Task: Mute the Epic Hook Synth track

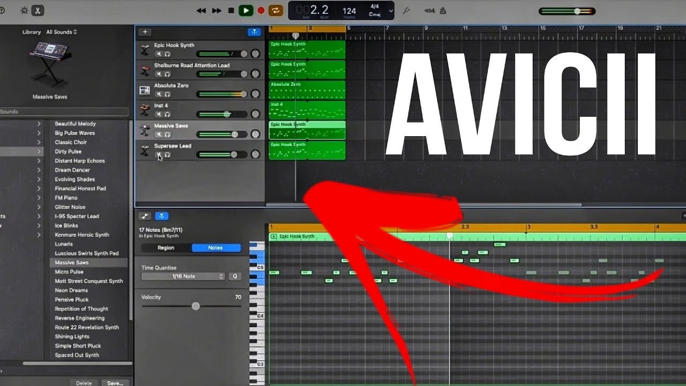Action: tap(159, 54)
